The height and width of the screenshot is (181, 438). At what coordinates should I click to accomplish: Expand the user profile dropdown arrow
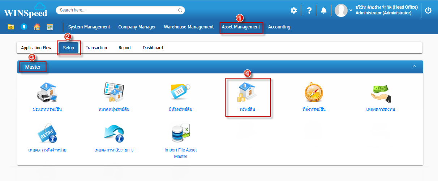click(351, 10)
